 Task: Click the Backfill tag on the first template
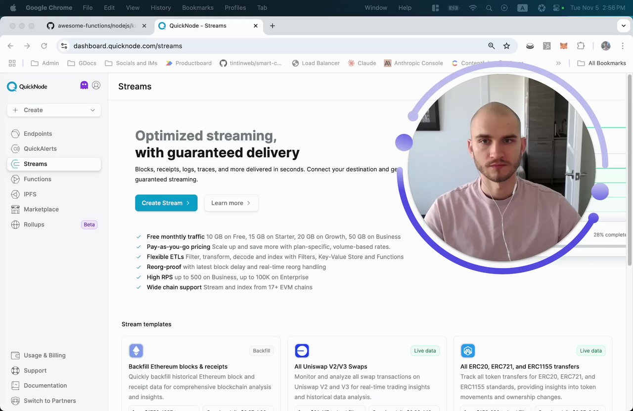coord(262,351)
